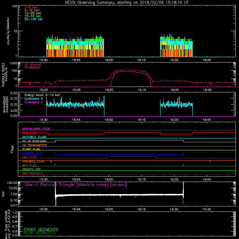The image size is (239, 239).
Task: Click the AAZ_FLAG pulse near 16:34
Action: click(x=183, y=166)
